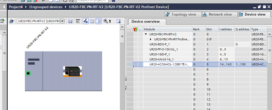
Task: Expand the UR20-FBC-PN-IRT Profinet interface row
Action: tap(151, 39)
